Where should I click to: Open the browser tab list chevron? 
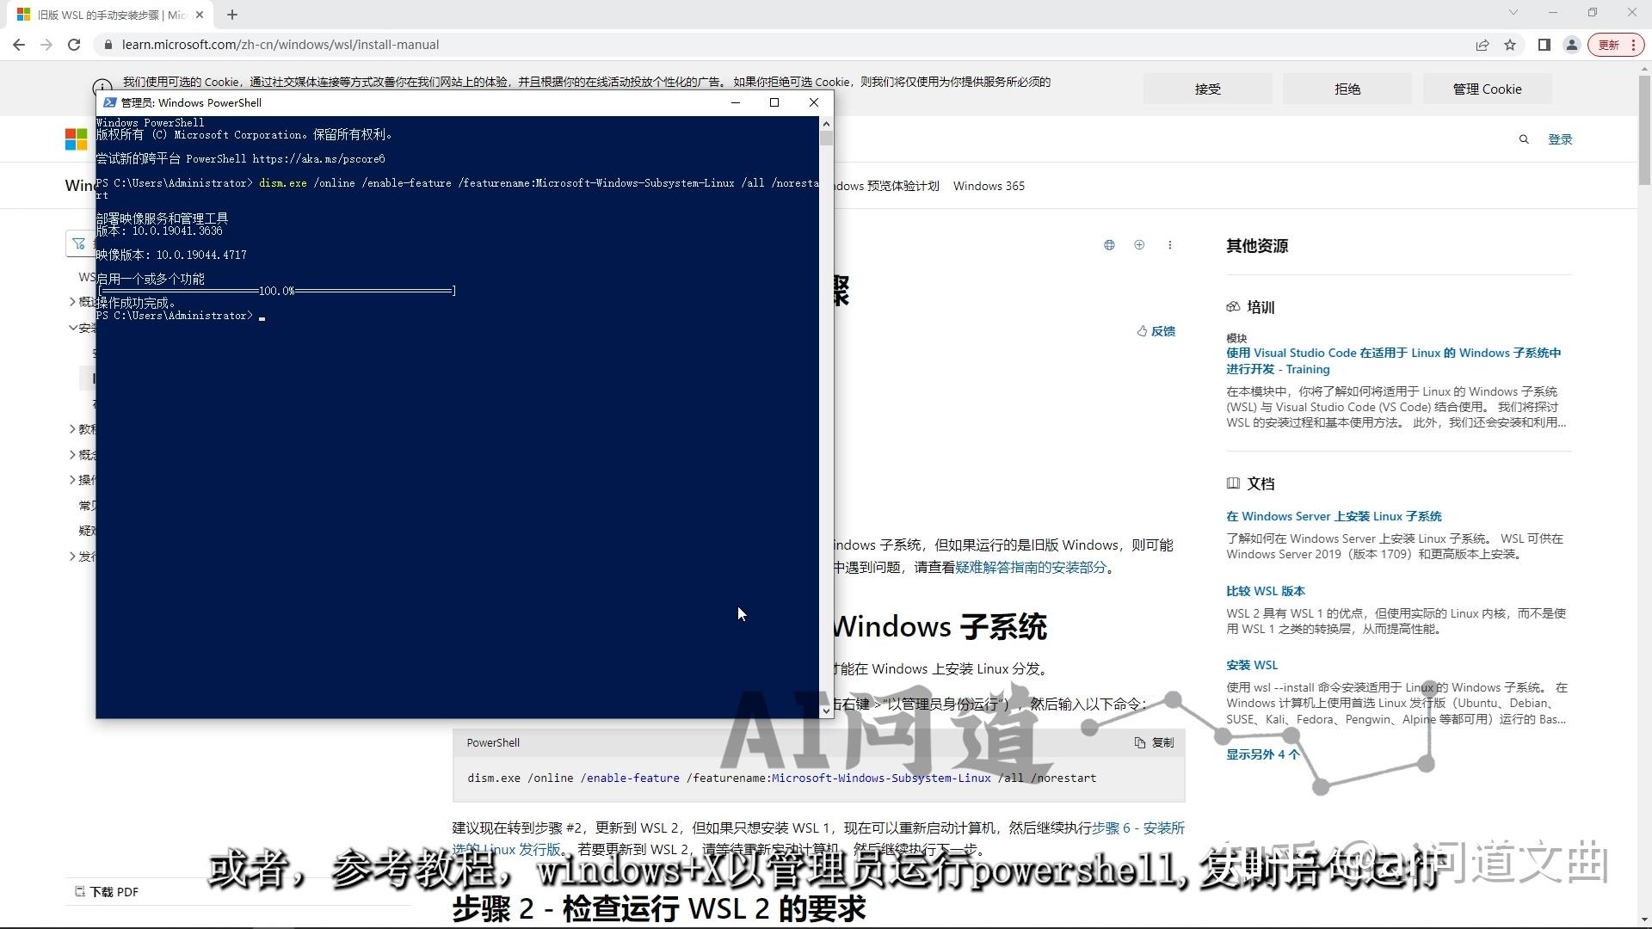point(1513,12)
